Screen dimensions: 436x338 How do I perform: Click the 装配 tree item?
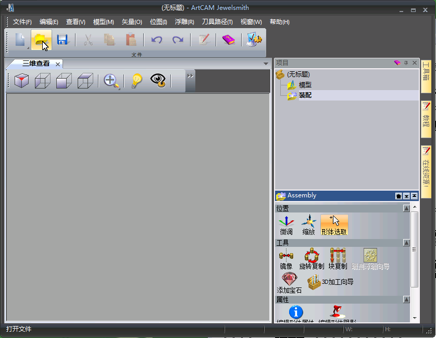click(305, 95)
